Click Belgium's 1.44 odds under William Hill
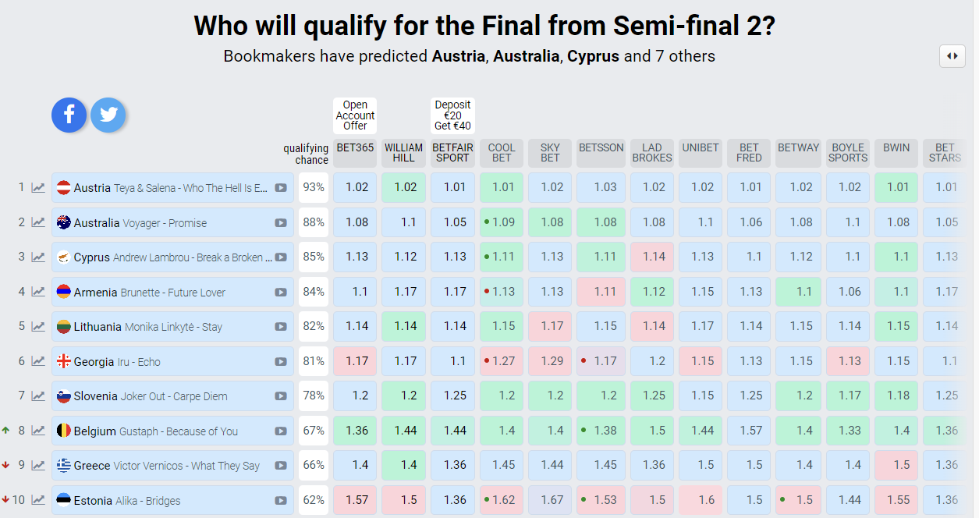Screen dimensions: 979x518 tap(405, 431)
